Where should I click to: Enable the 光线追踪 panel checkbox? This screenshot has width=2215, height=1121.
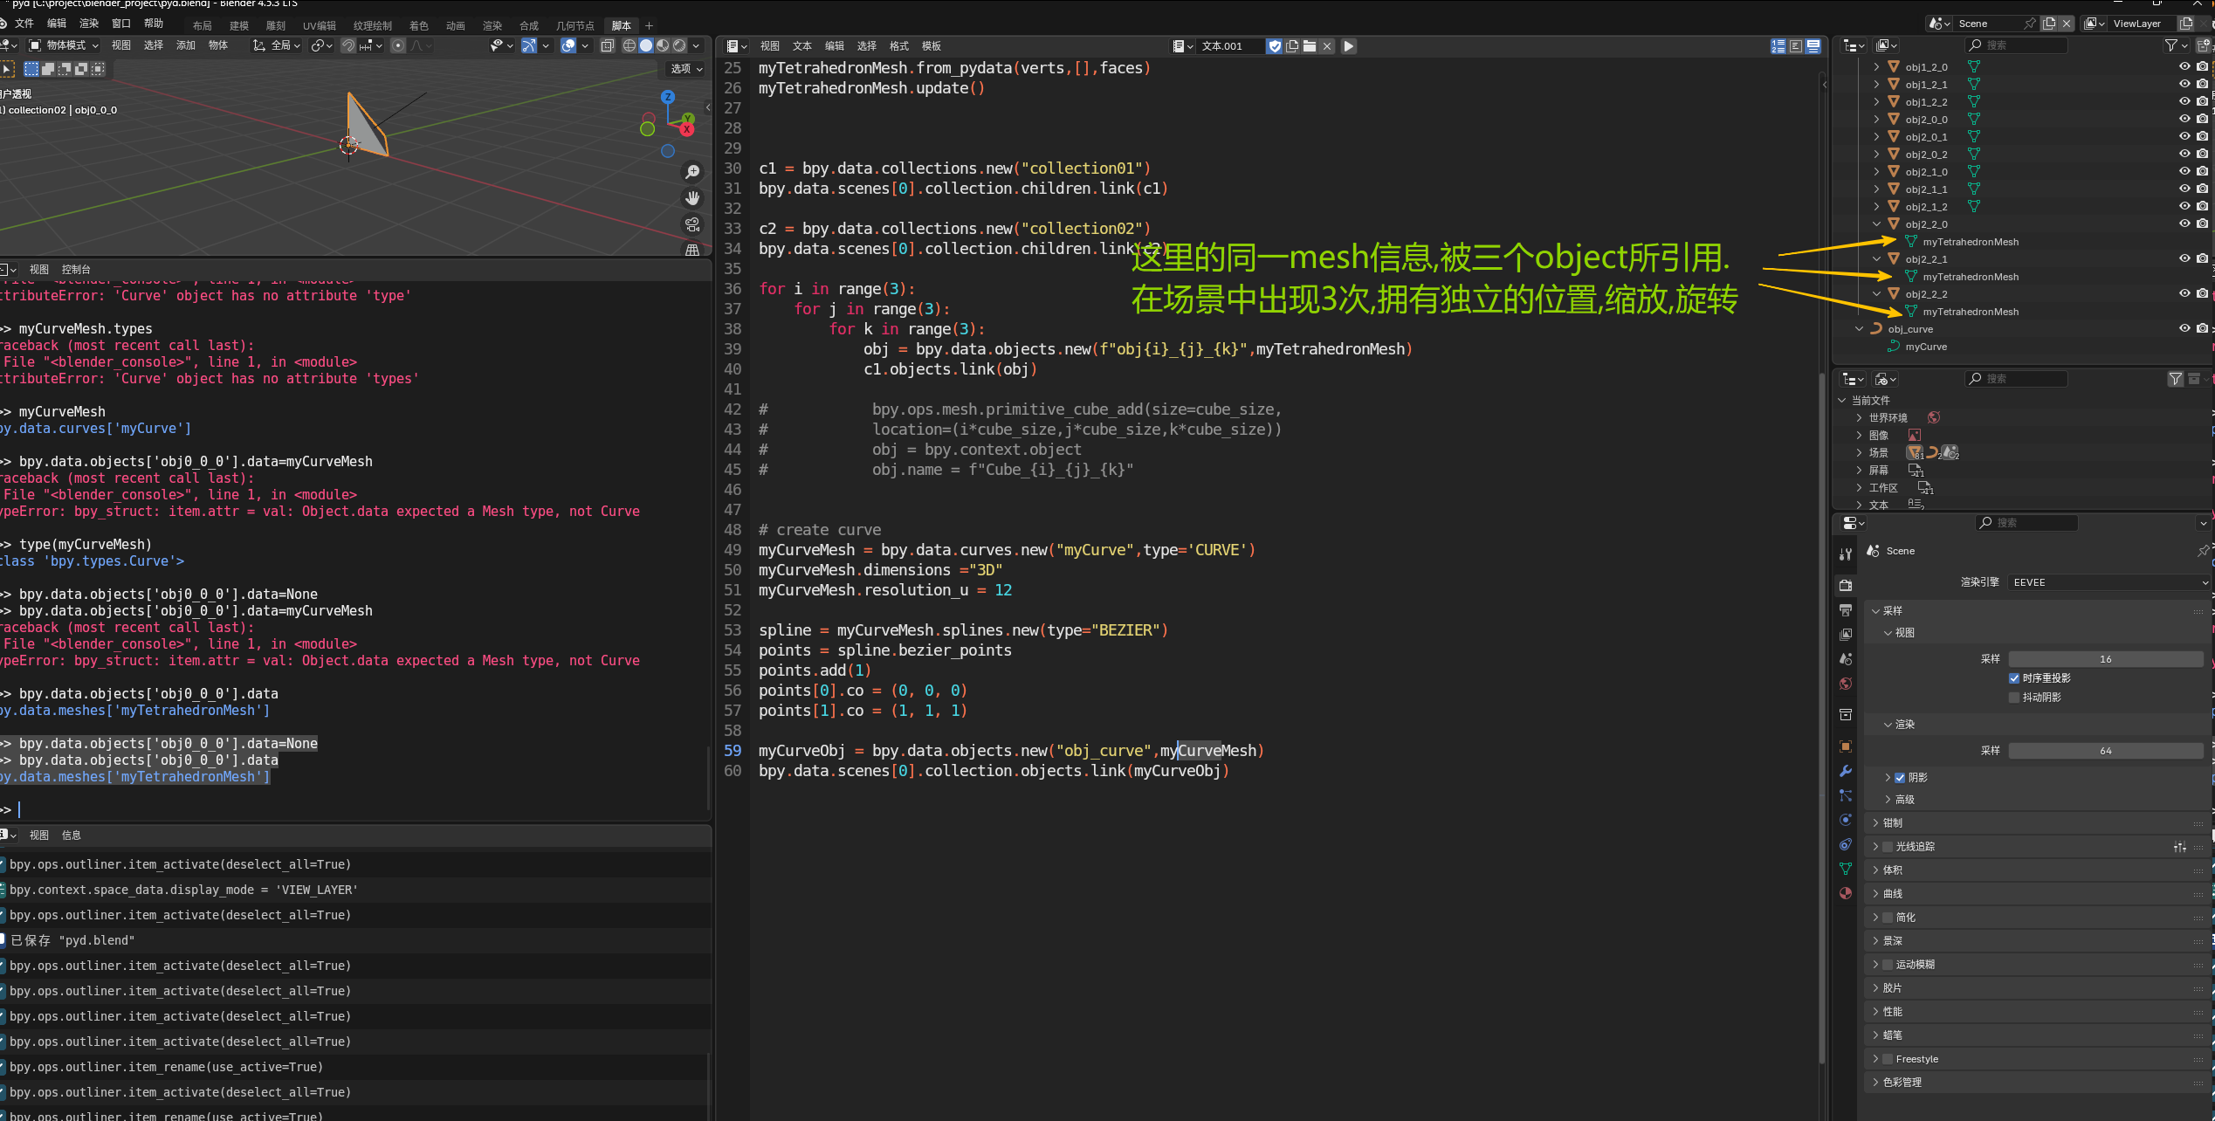[1888, 847]
